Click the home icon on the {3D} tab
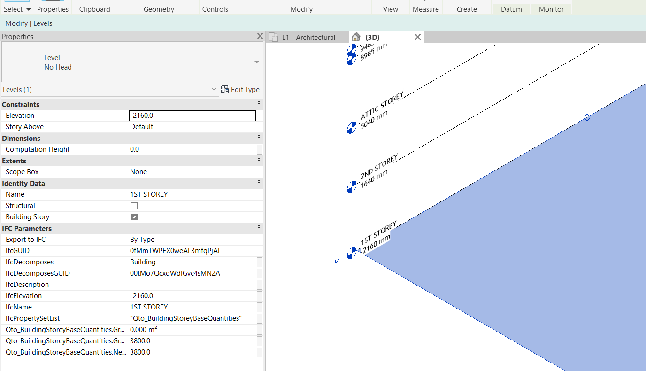Viewport: 646px width, 371px height. pyautogui.click(x=356, y=37)
